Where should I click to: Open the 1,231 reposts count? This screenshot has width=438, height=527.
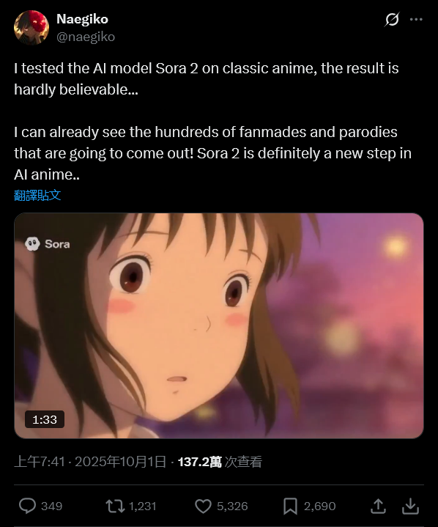tap(142, 506)
